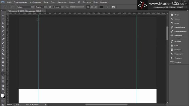
Task: Open the Фильтр menu
Action: pyautogui.click(x=72, y=2)
